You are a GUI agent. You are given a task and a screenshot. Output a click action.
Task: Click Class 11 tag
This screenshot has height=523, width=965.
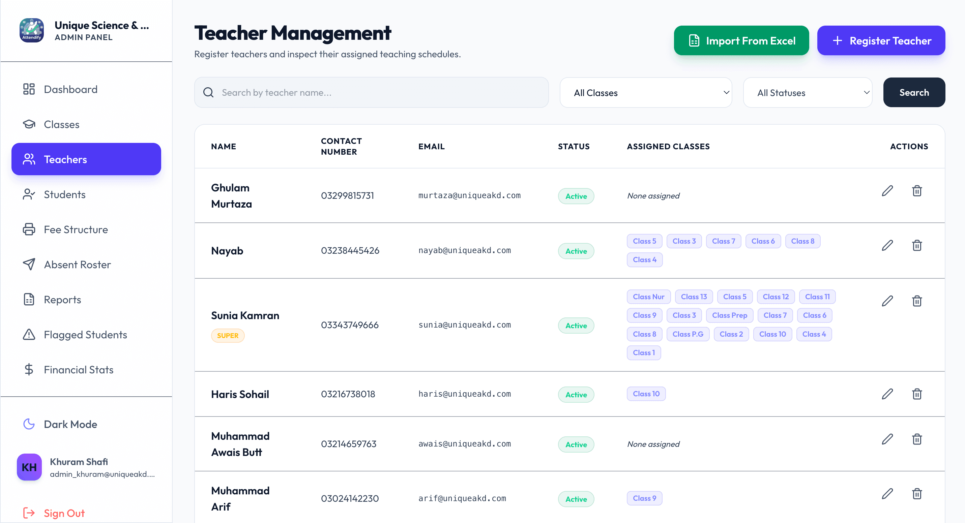pyautogui.click(x=817, y=297)
